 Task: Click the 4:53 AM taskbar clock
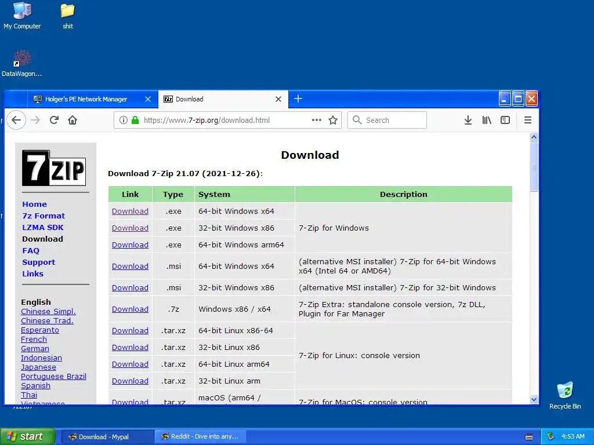[573, 436]
